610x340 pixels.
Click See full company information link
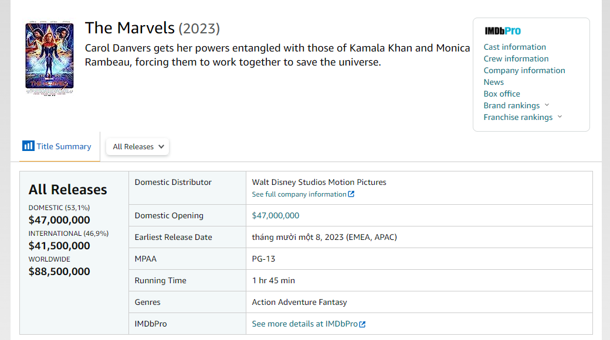point(299,194)
